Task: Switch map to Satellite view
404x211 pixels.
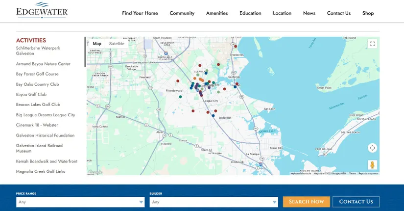Action: [117, 44]
